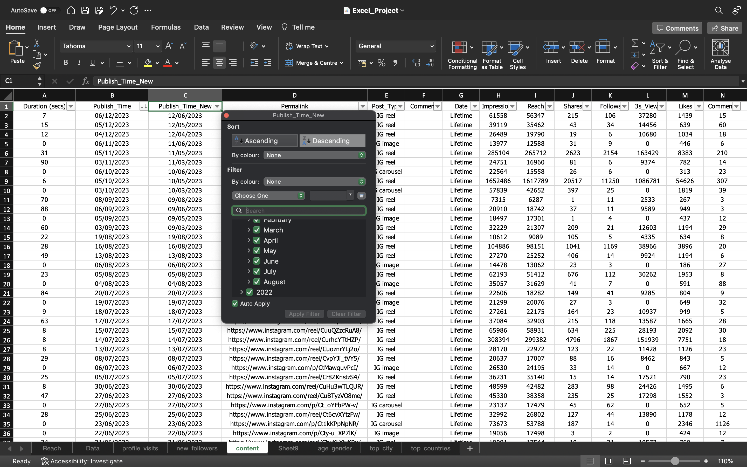Viewport: 747px width, 467px height.
Task: Open Paste from the clipboard icon
Action: [16, 49]
